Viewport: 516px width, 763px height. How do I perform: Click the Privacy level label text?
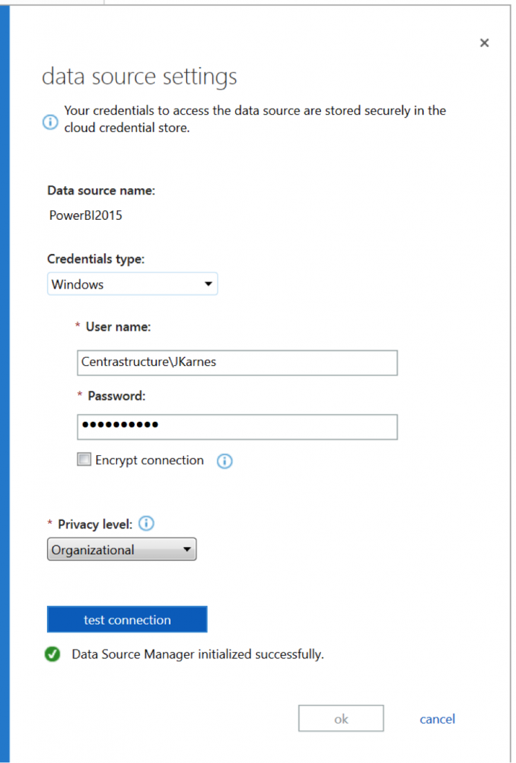tap(95, 525)
